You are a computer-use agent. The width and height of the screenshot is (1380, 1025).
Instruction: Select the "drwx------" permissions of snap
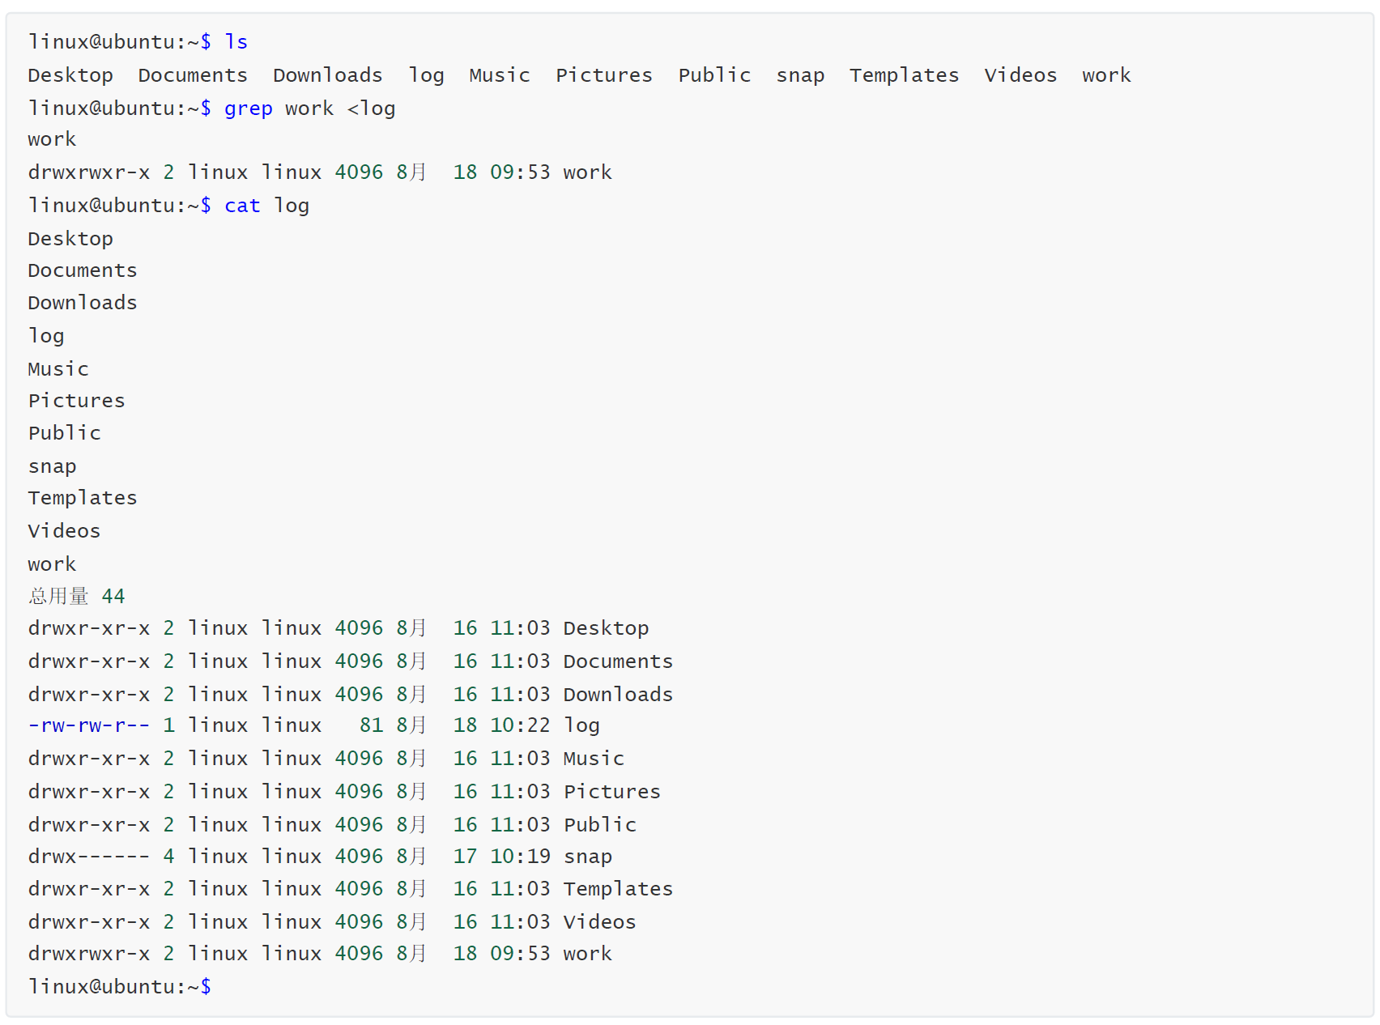89,857
